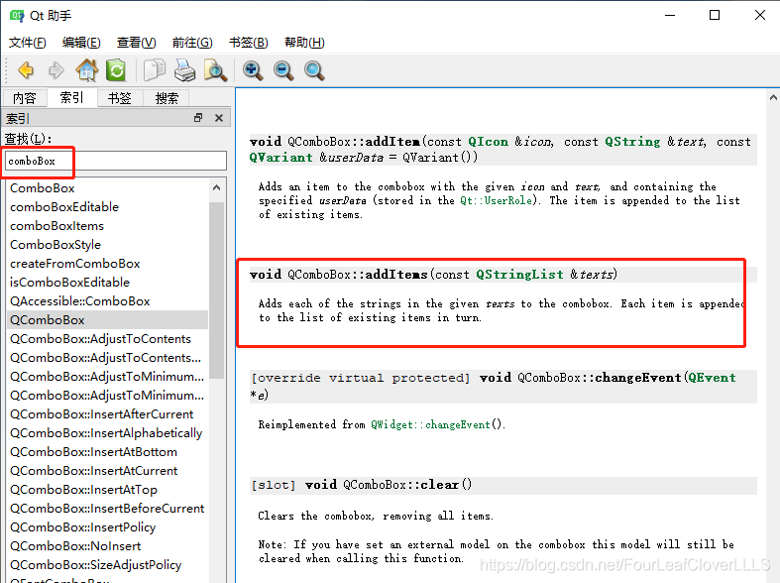Select QComboBox::InsertAtCurrent entry
This screenshot has height=583, width=780.
click(108, 471)
